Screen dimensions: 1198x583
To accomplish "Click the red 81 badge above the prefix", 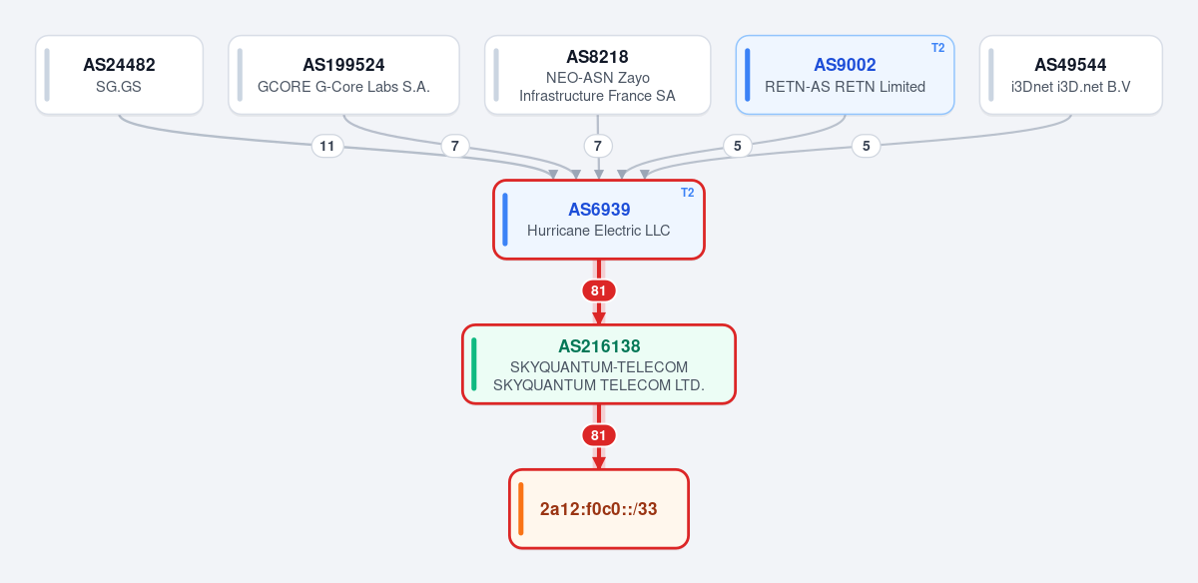I will point(599,436).
